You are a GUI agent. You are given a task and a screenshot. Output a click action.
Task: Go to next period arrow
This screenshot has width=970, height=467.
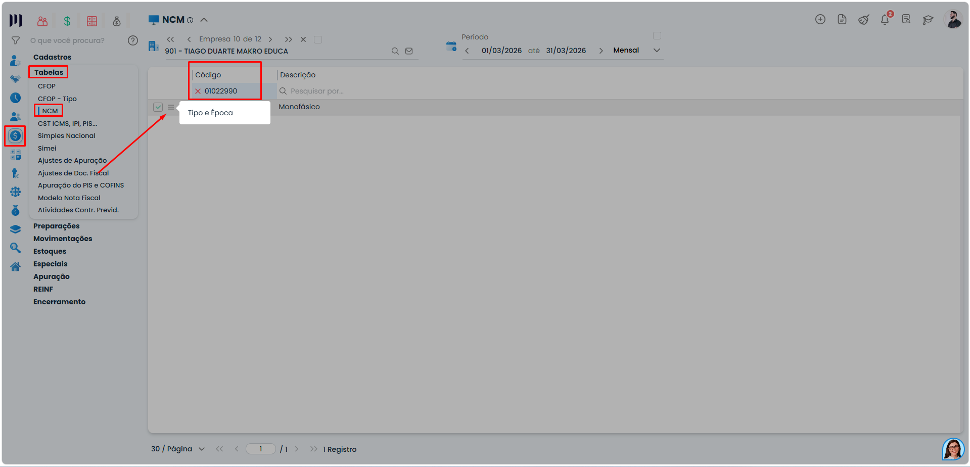601,51
